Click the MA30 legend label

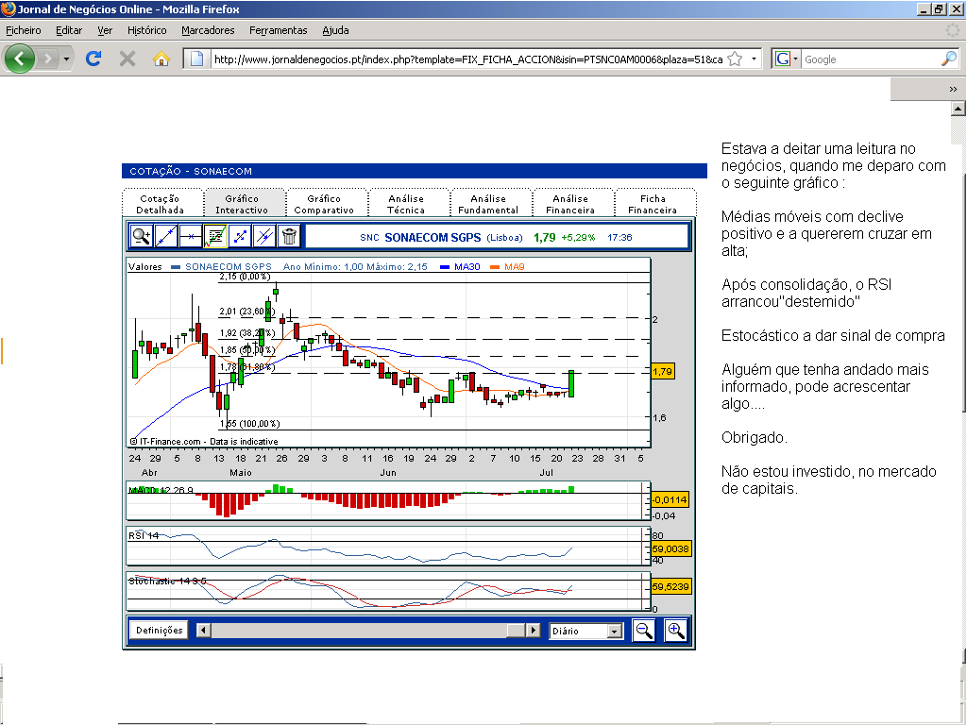point(467,267)
